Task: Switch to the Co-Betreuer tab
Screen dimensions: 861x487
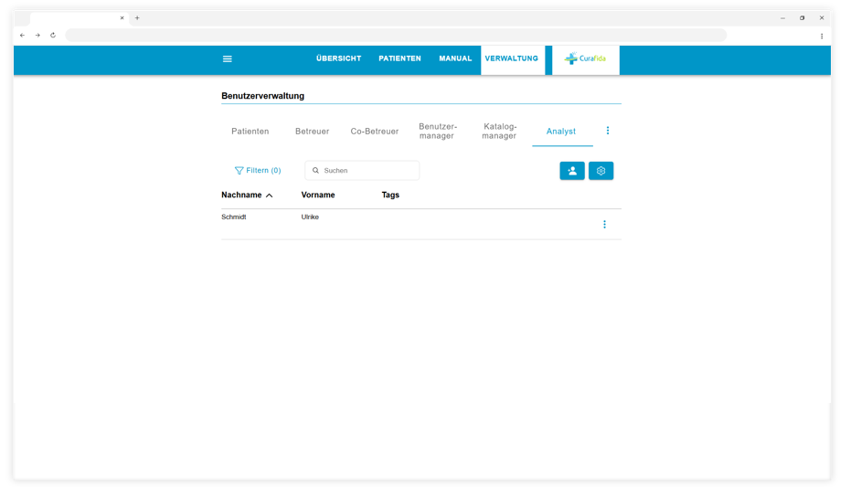Action: pyautogui.click(x=375, y=132)
